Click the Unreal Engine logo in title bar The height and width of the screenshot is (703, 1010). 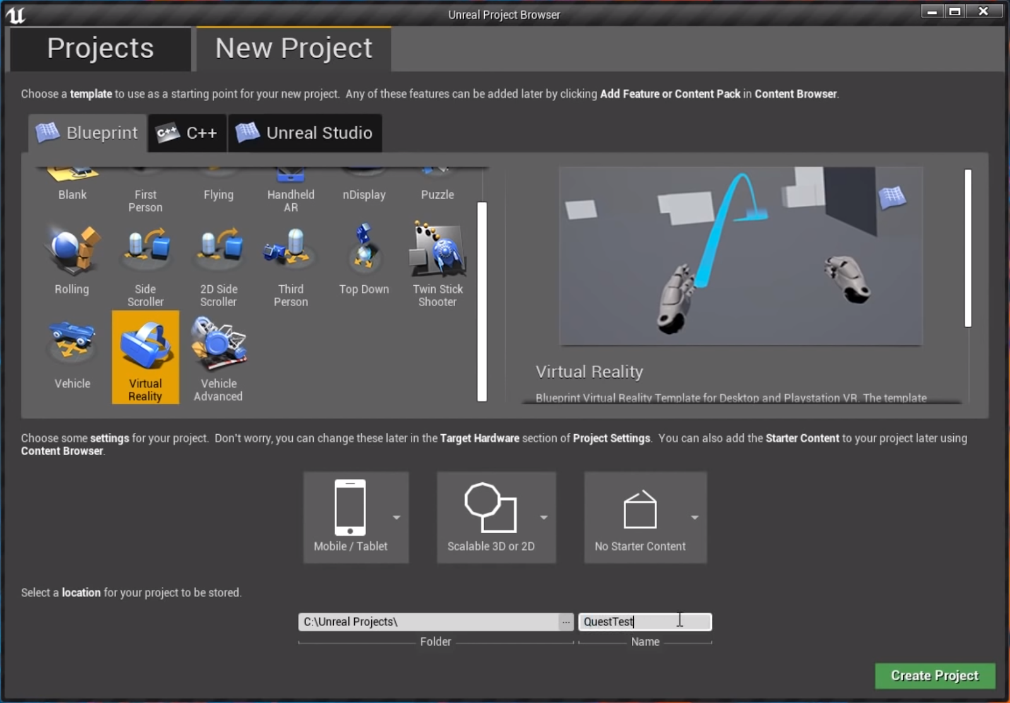pos(15,14)
